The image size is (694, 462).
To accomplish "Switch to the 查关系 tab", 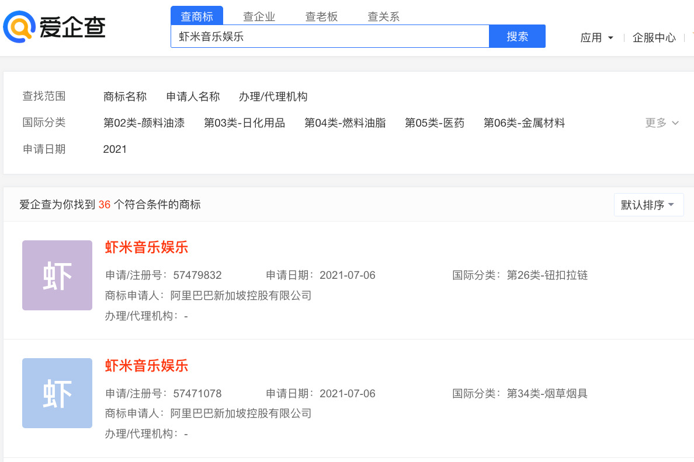I will pos(384,17).
